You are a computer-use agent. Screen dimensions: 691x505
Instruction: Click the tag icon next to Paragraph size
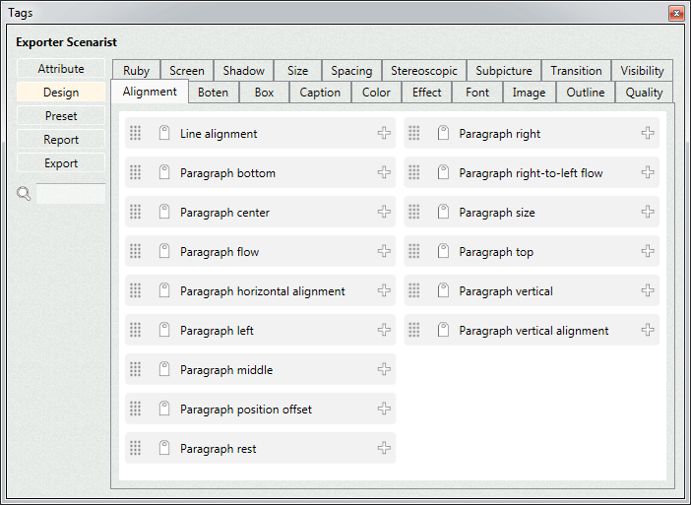coord(443,211)
